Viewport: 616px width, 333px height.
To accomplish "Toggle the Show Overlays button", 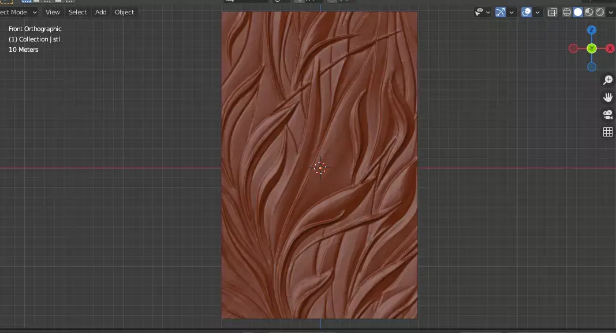I will (x=527, y=12).
